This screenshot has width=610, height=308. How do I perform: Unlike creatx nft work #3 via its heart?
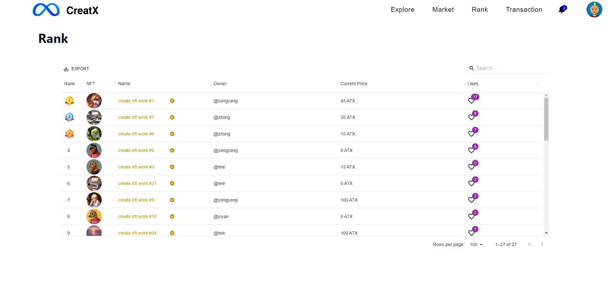(x=471, y=167)
